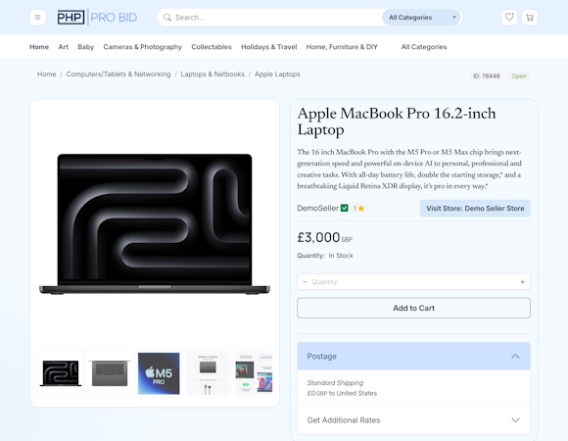Screen dimensions: 568x441
Task: Open the Art category
Action: coord(63,47)
